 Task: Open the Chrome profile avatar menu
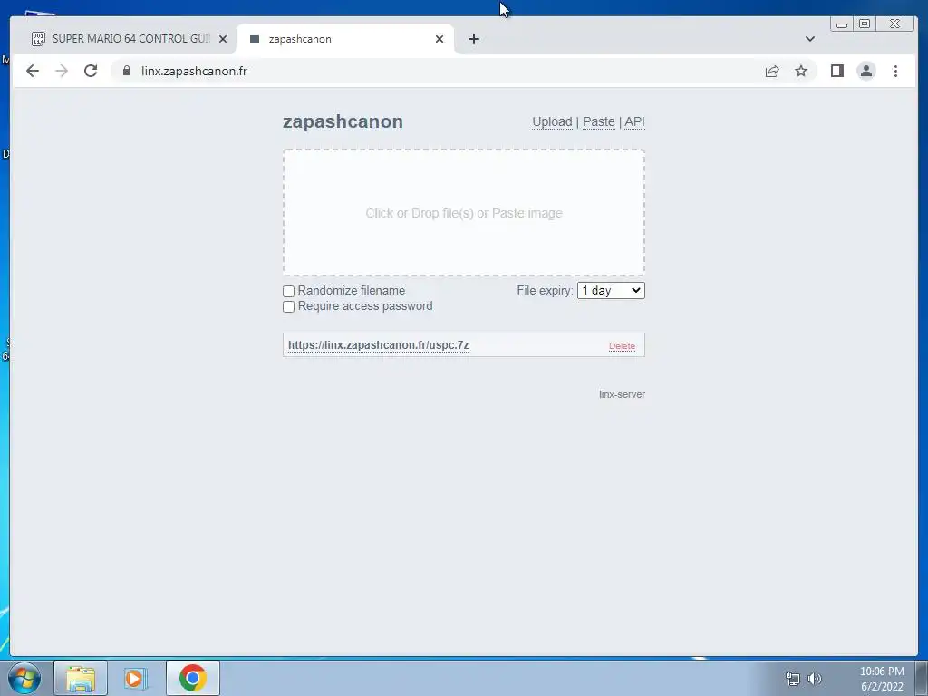click(865, 71)
